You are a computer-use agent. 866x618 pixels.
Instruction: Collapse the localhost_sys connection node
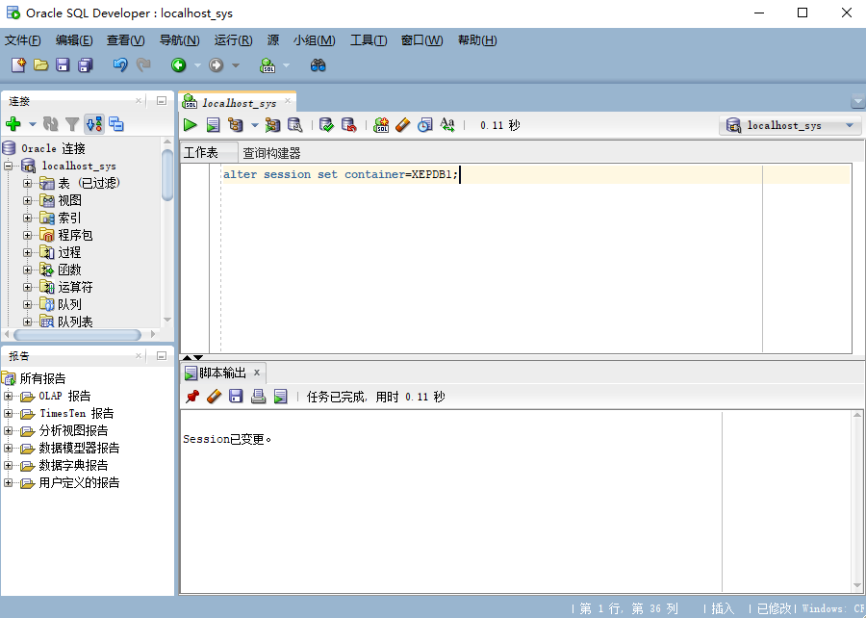[9, 166]
